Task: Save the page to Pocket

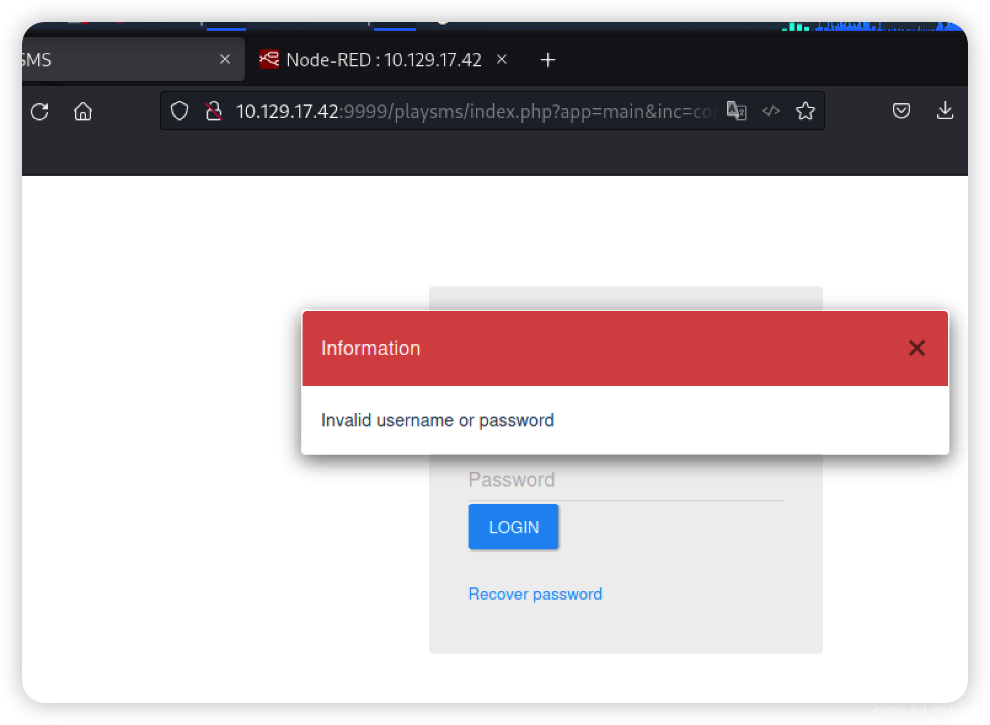Action: pos(901,111)
